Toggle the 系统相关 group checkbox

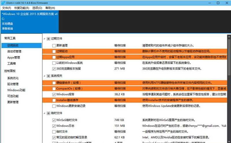(49, 76)
